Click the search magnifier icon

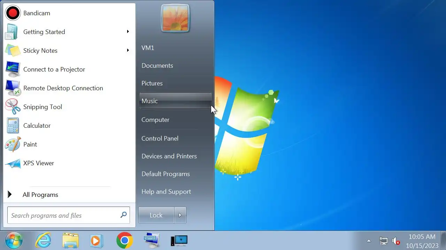pos(123,215)
